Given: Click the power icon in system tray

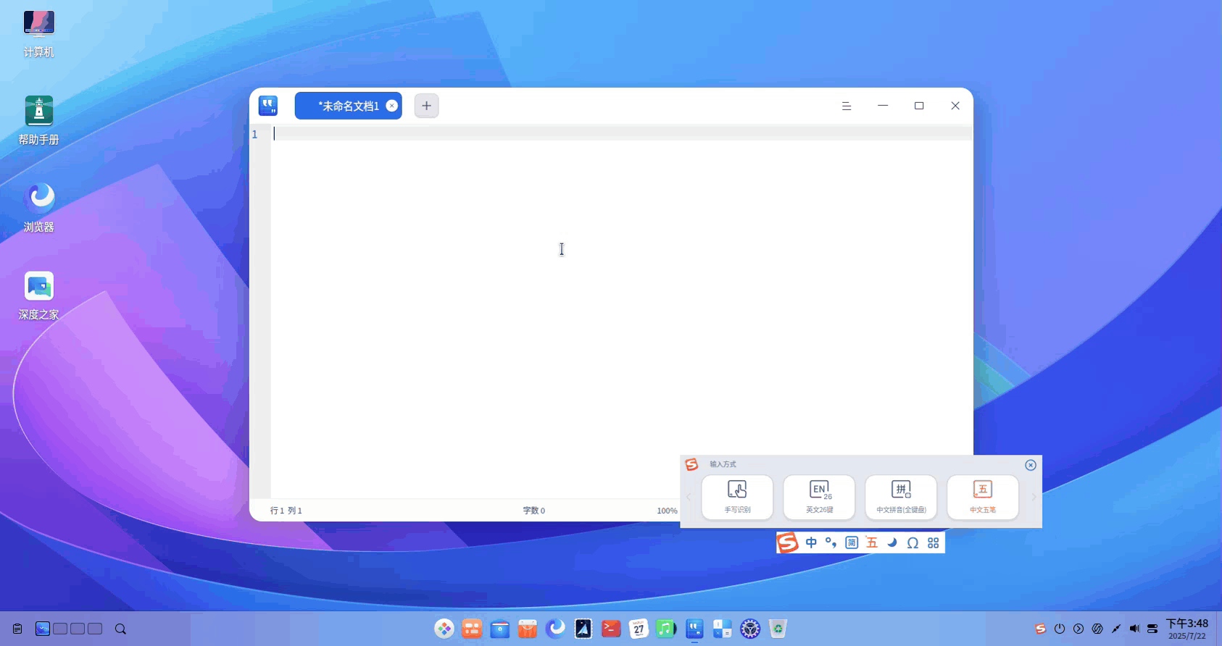Looking at the screenshot, I should click(1060, 629).
